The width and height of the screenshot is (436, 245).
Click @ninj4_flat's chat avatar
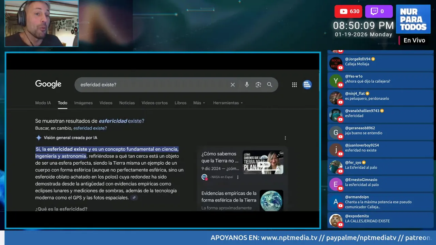pos(336,98)
